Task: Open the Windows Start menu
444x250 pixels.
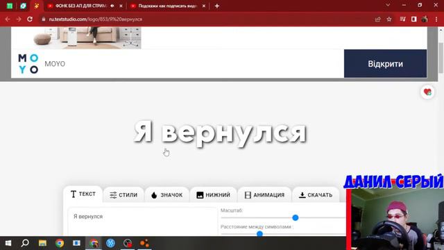Action: coord(8,243)
